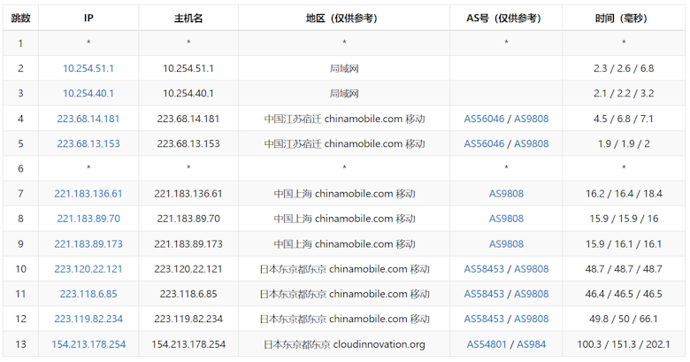Click IP link 154.213.178.254
Viewport: 690px width, 362px height.
click(88, 344)
